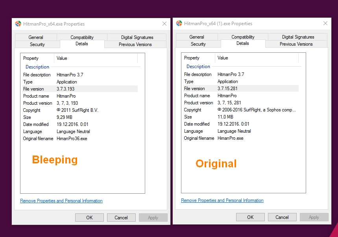The image size is (338, 237).
Task: Open Compatibility tab in HitmanPro_x64.exe Properties
Action: pos(82,37)
